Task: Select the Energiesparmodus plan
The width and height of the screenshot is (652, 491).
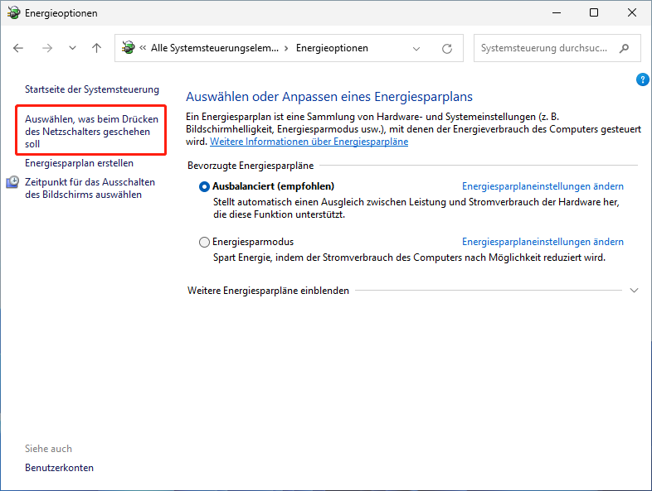Action: [x=204, y=242]
